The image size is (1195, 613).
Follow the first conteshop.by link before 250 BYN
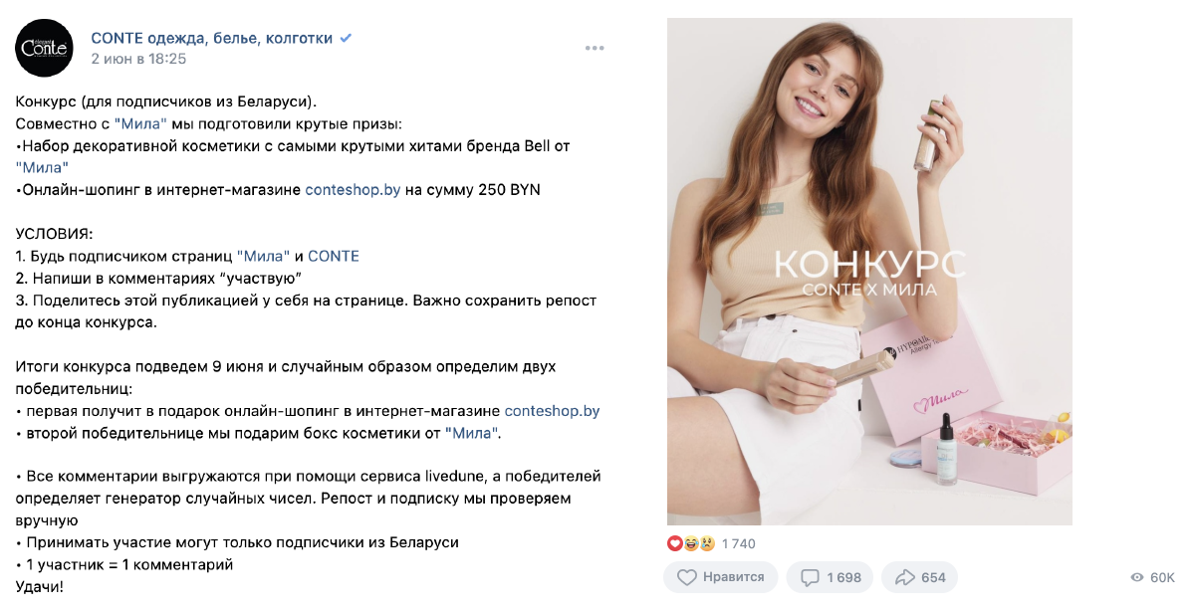pyautogui.click(x=353, y=189)
